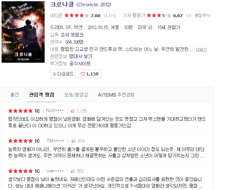Expand the synopsis with 더보기
Screen dimensions: 225x190
pos(201,50)
